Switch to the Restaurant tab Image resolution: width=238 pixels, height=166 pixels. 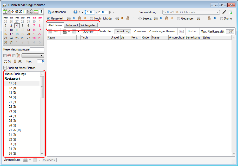tap(71, 25)
